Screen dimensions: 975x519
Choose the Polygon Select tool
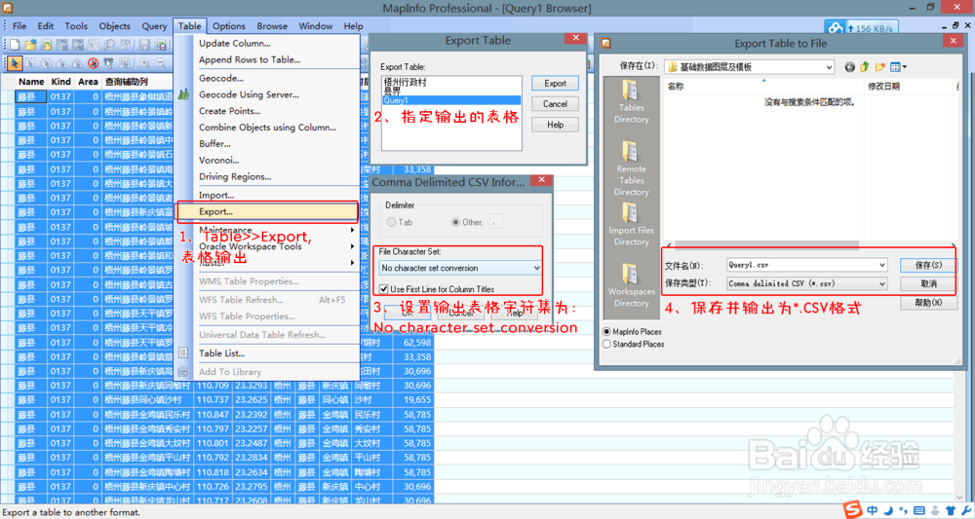[x=61, y=63]
